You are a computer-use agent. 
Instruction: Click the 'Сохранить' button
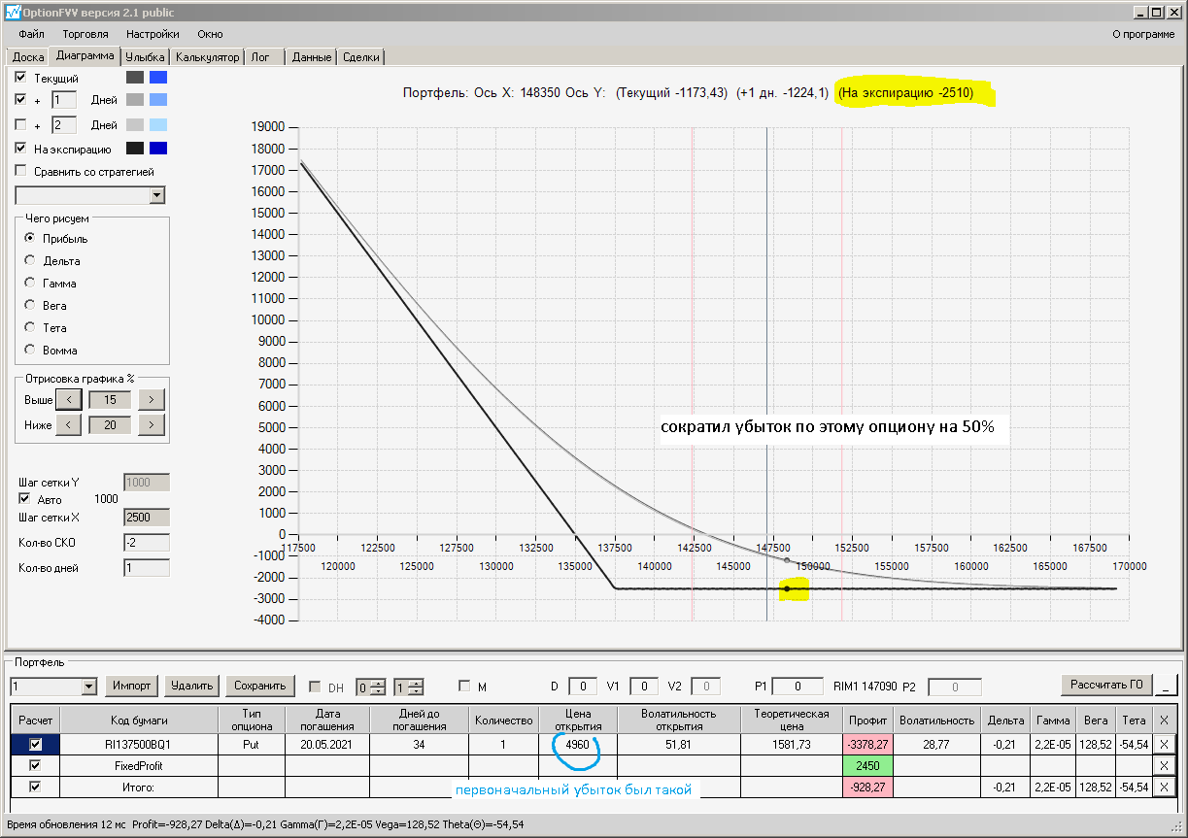pos(260,686)
